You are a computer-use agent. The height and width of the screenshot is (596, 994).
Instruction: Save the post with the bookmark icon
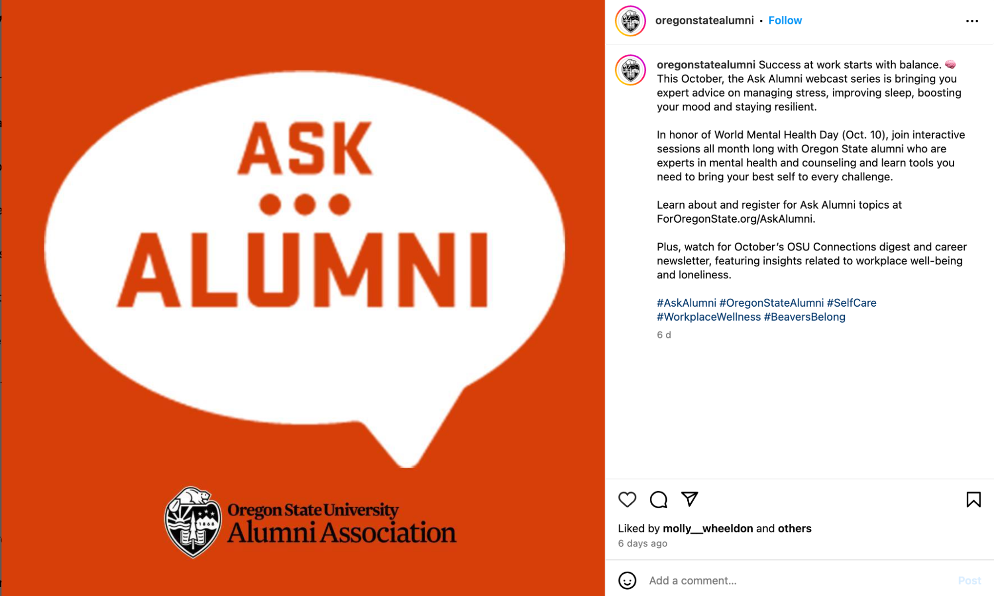coord(973,499)
